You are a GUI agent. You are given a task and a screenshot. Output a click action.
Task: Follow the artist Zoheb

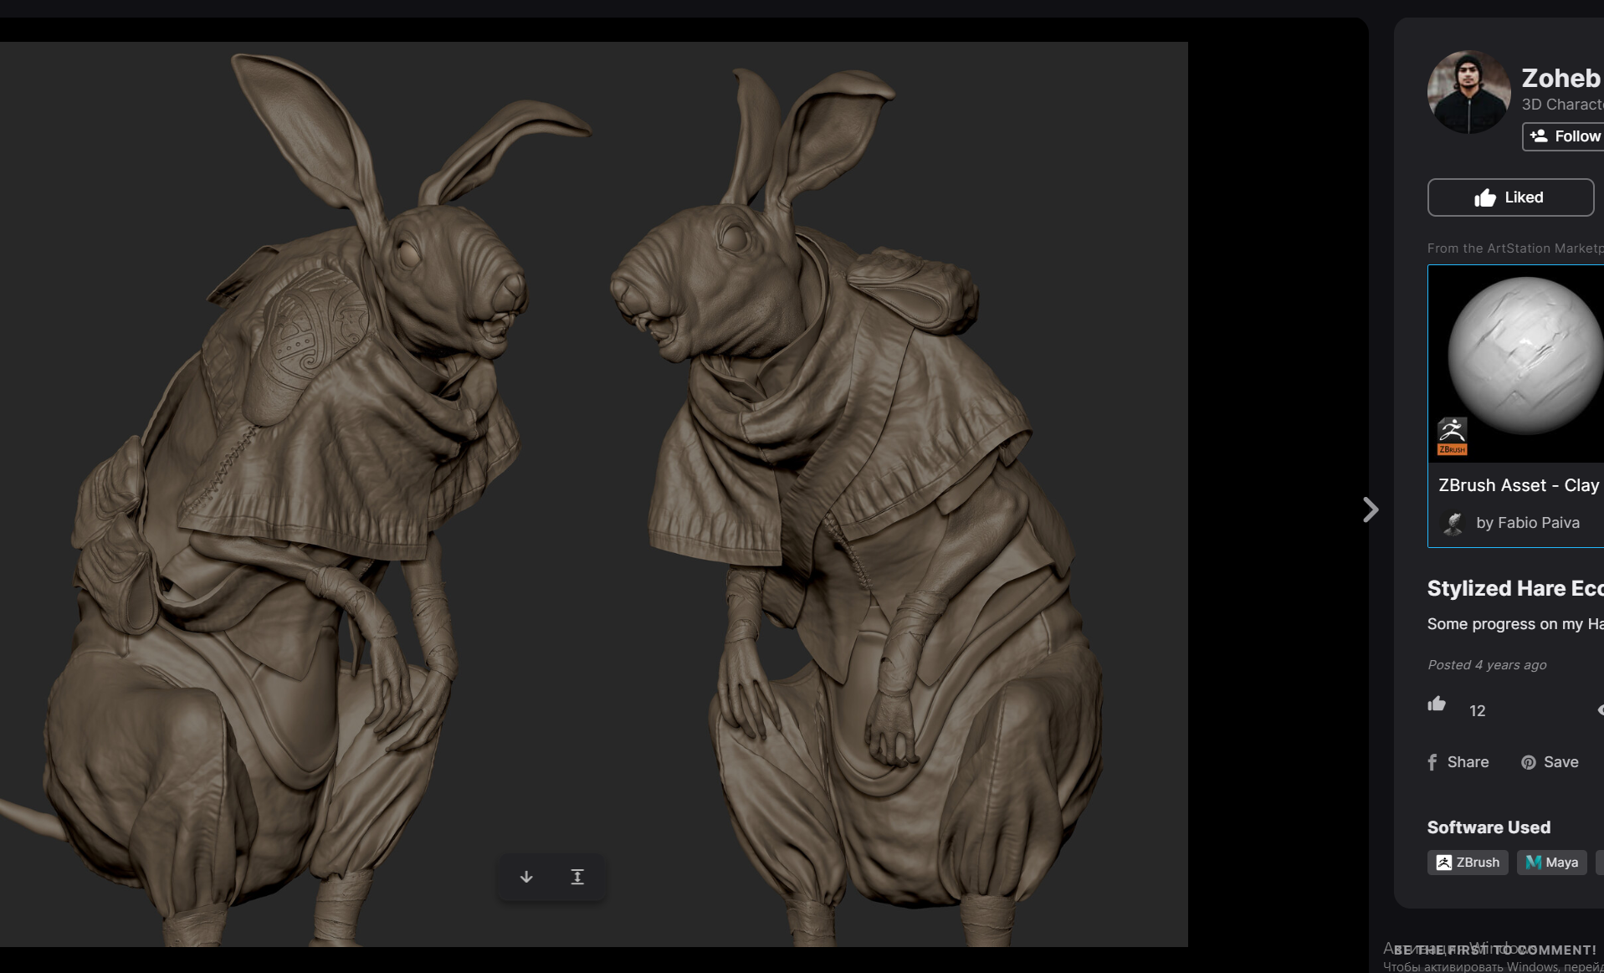pyautogui.click(x=1563, y=136)
